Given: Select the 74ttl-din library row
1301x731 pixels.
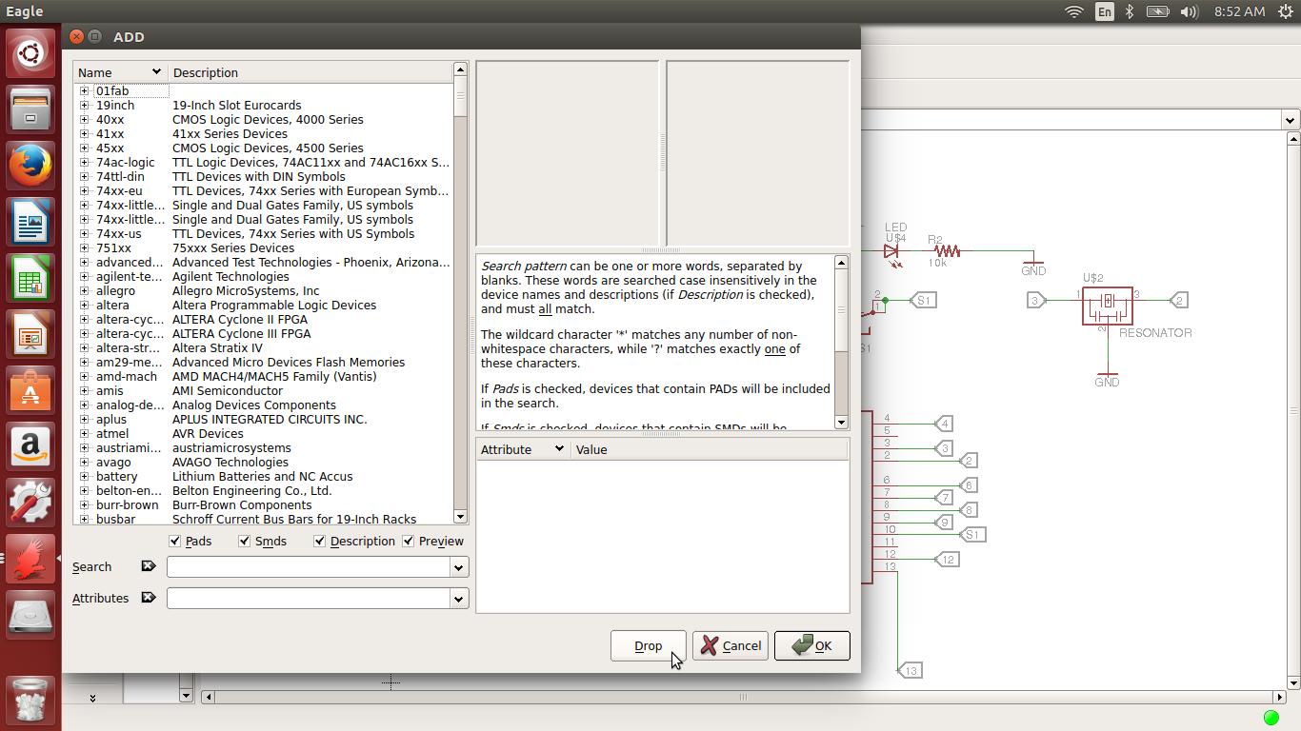Looking at the screenshot, I should 264,177.
